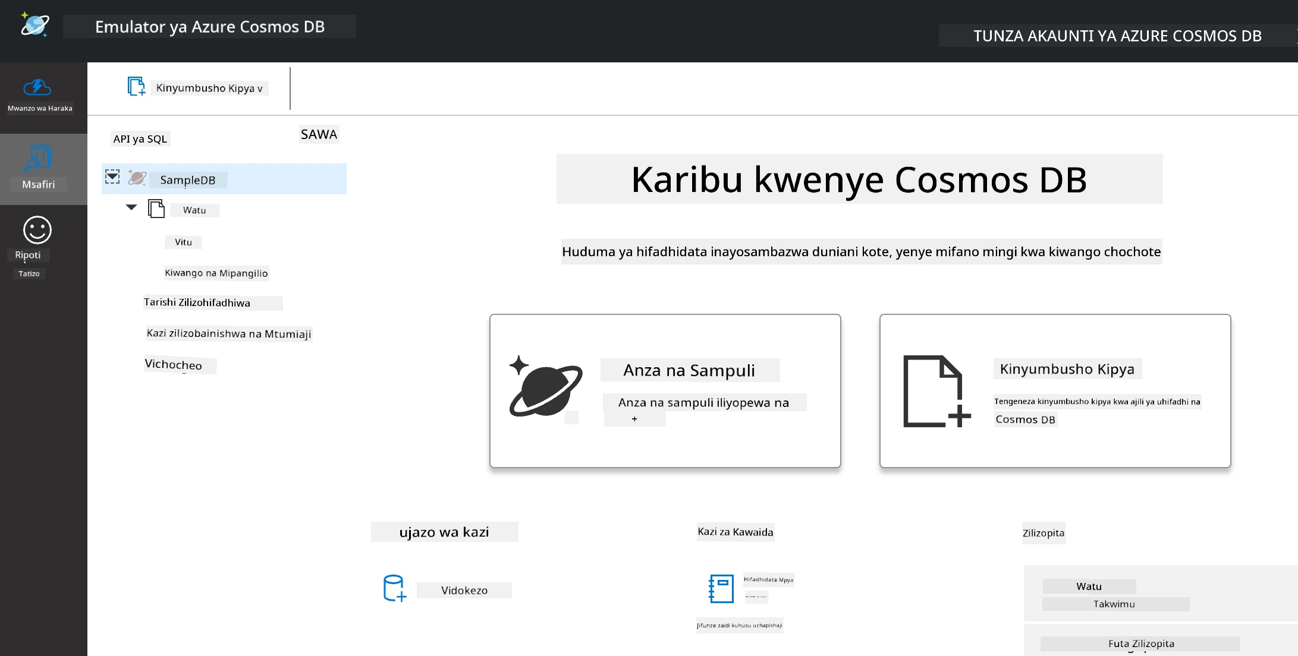The width and height of the screenshot is (1298, 656).
Task: Click the API ya SQL label
Action: pos(140,138)
